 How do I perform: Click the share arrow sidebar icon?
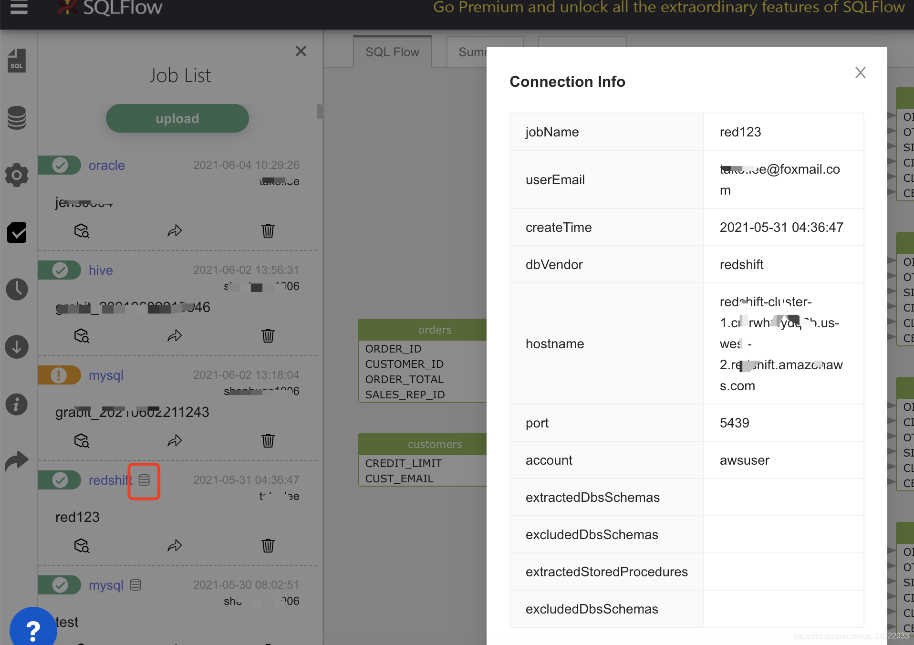click(x=17, y=461)
